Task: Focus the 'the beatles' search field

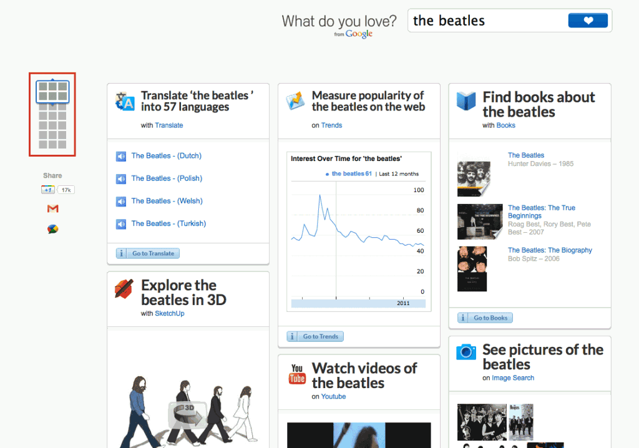Action: pos(489,21)
